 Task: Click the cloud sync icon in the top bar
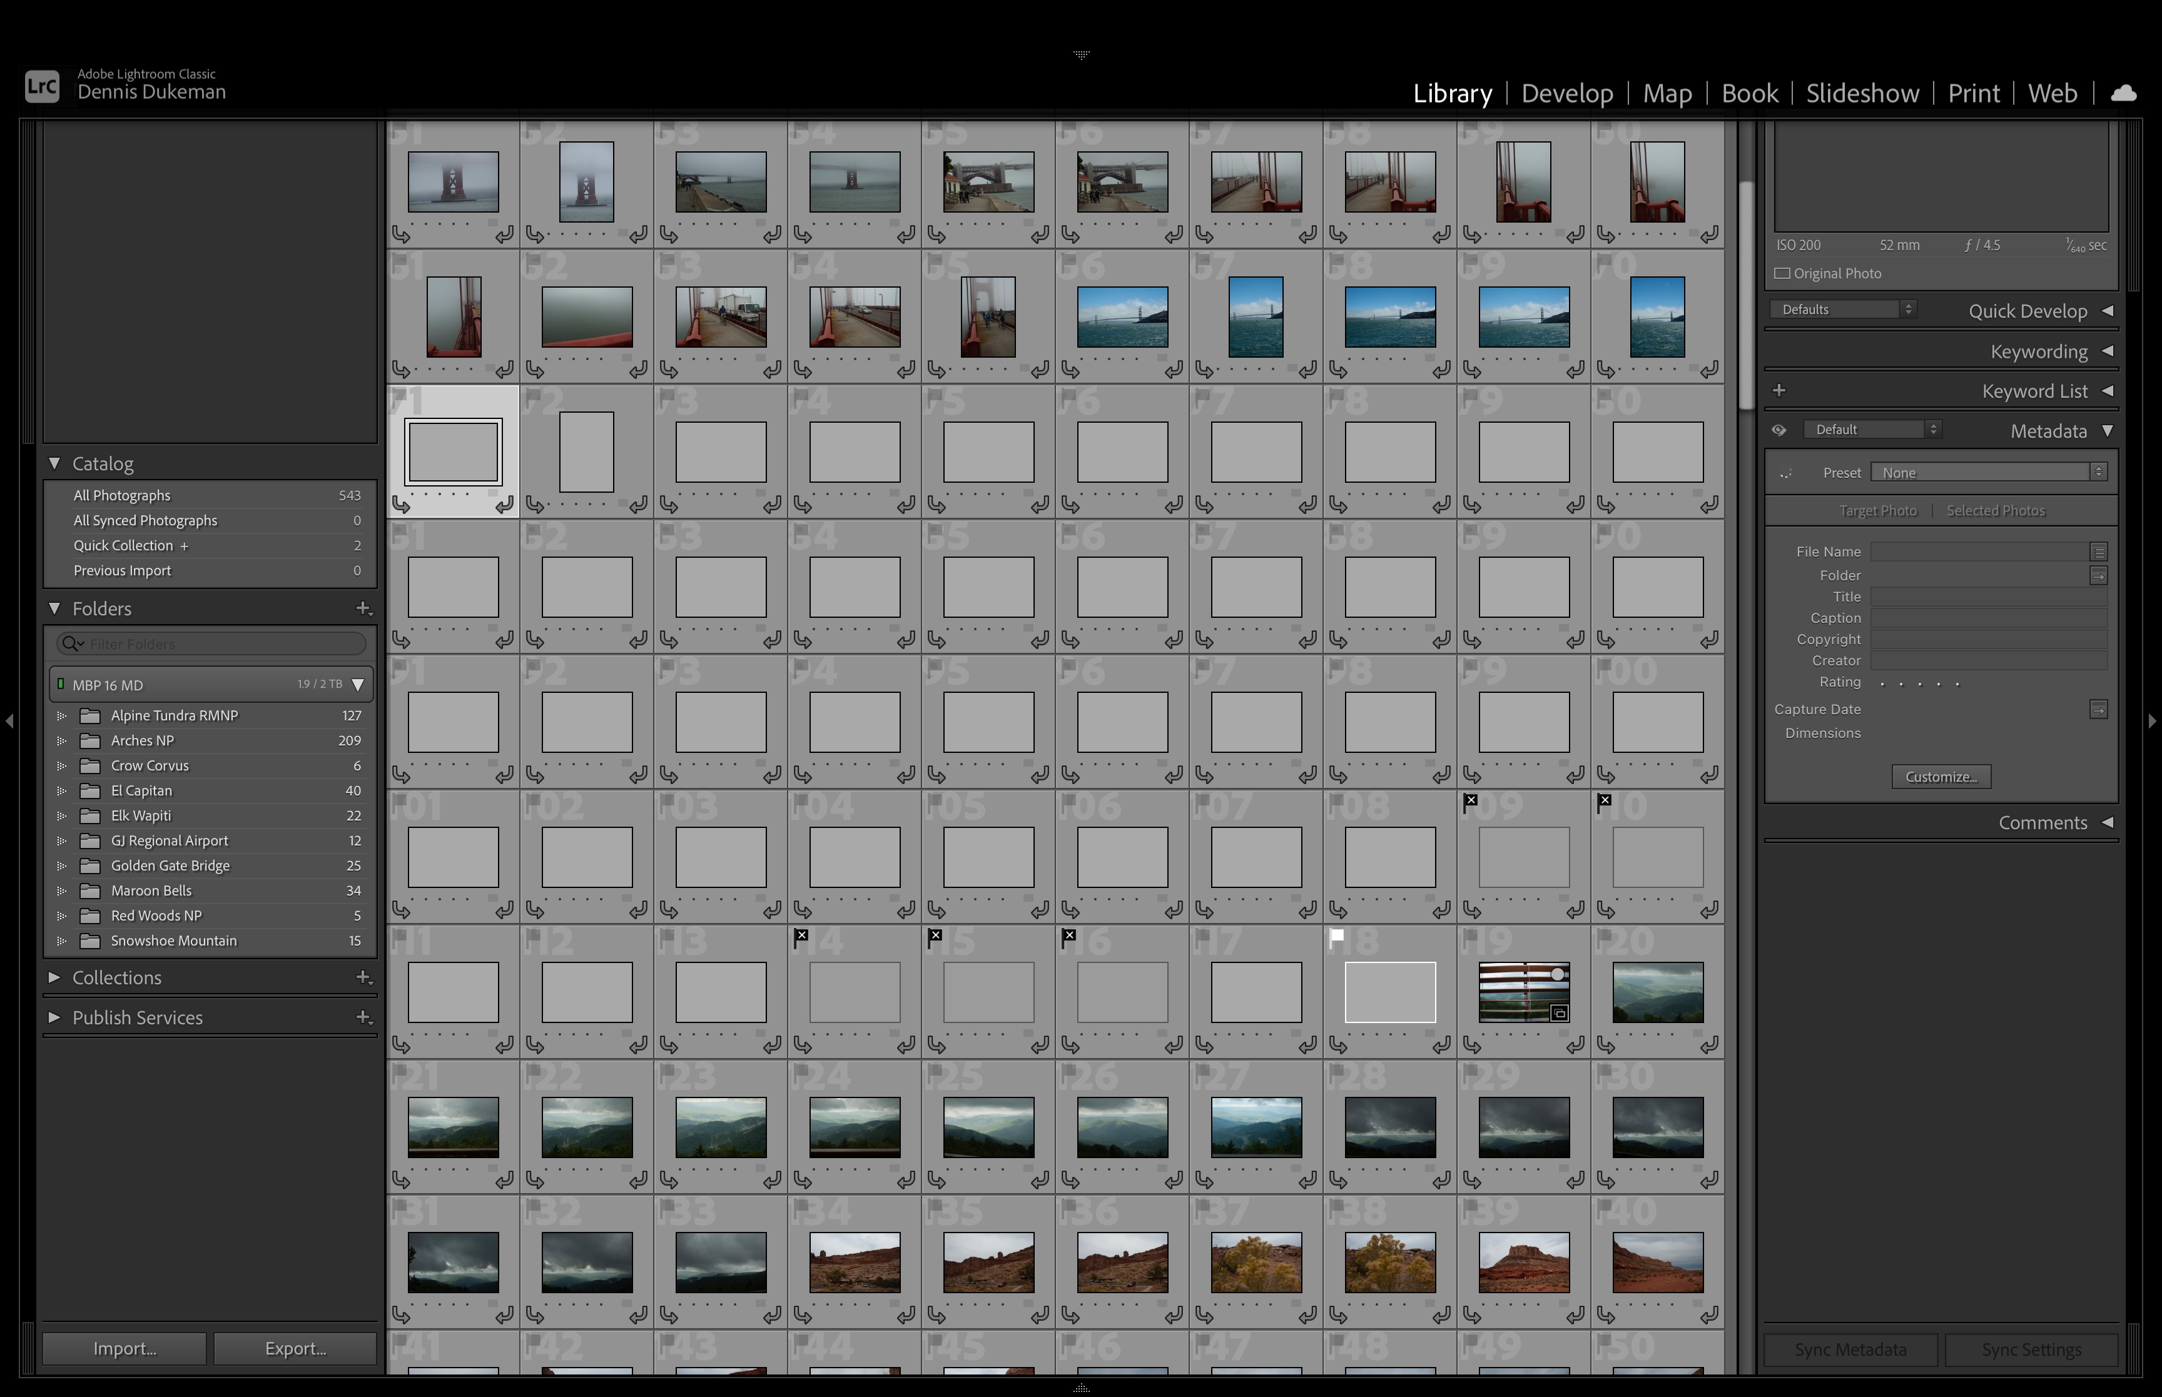[2123, 92]
